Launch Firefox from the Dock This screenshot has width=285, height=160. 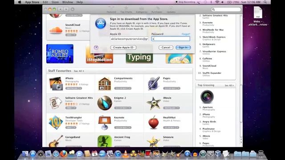[64, 154]
